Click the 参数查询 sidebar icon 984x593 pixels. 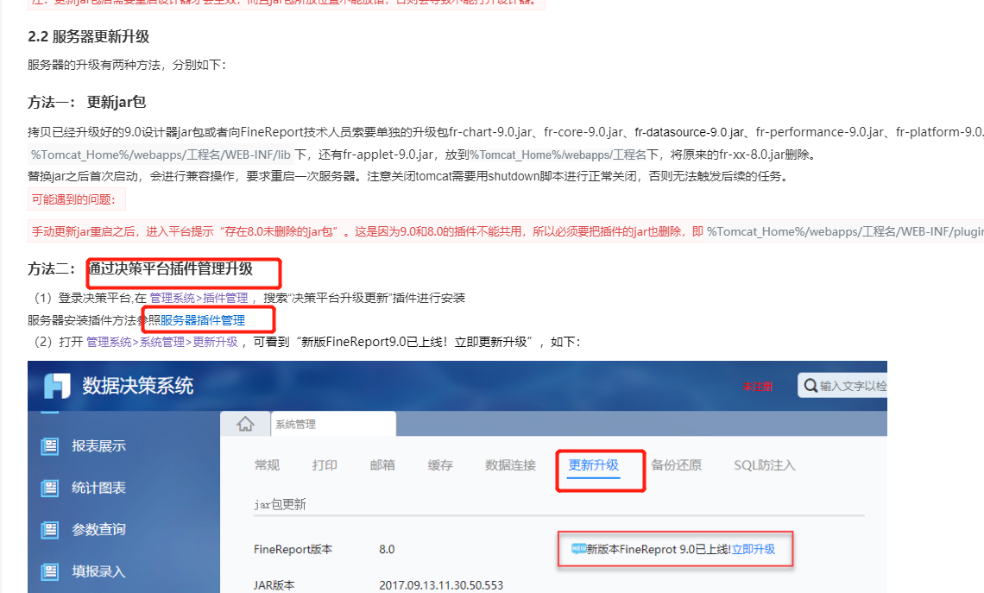(49, 530)
